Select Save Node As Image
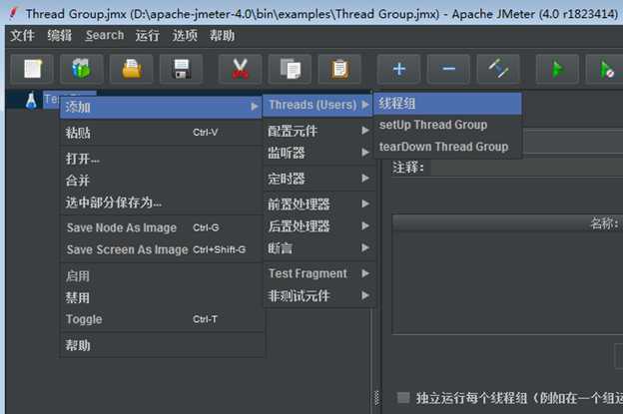This screenshot has height=414, width=623. [161, 227]
